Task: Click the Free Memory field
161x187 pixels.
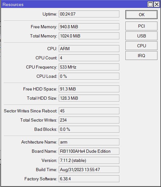Action: [89, 27]
